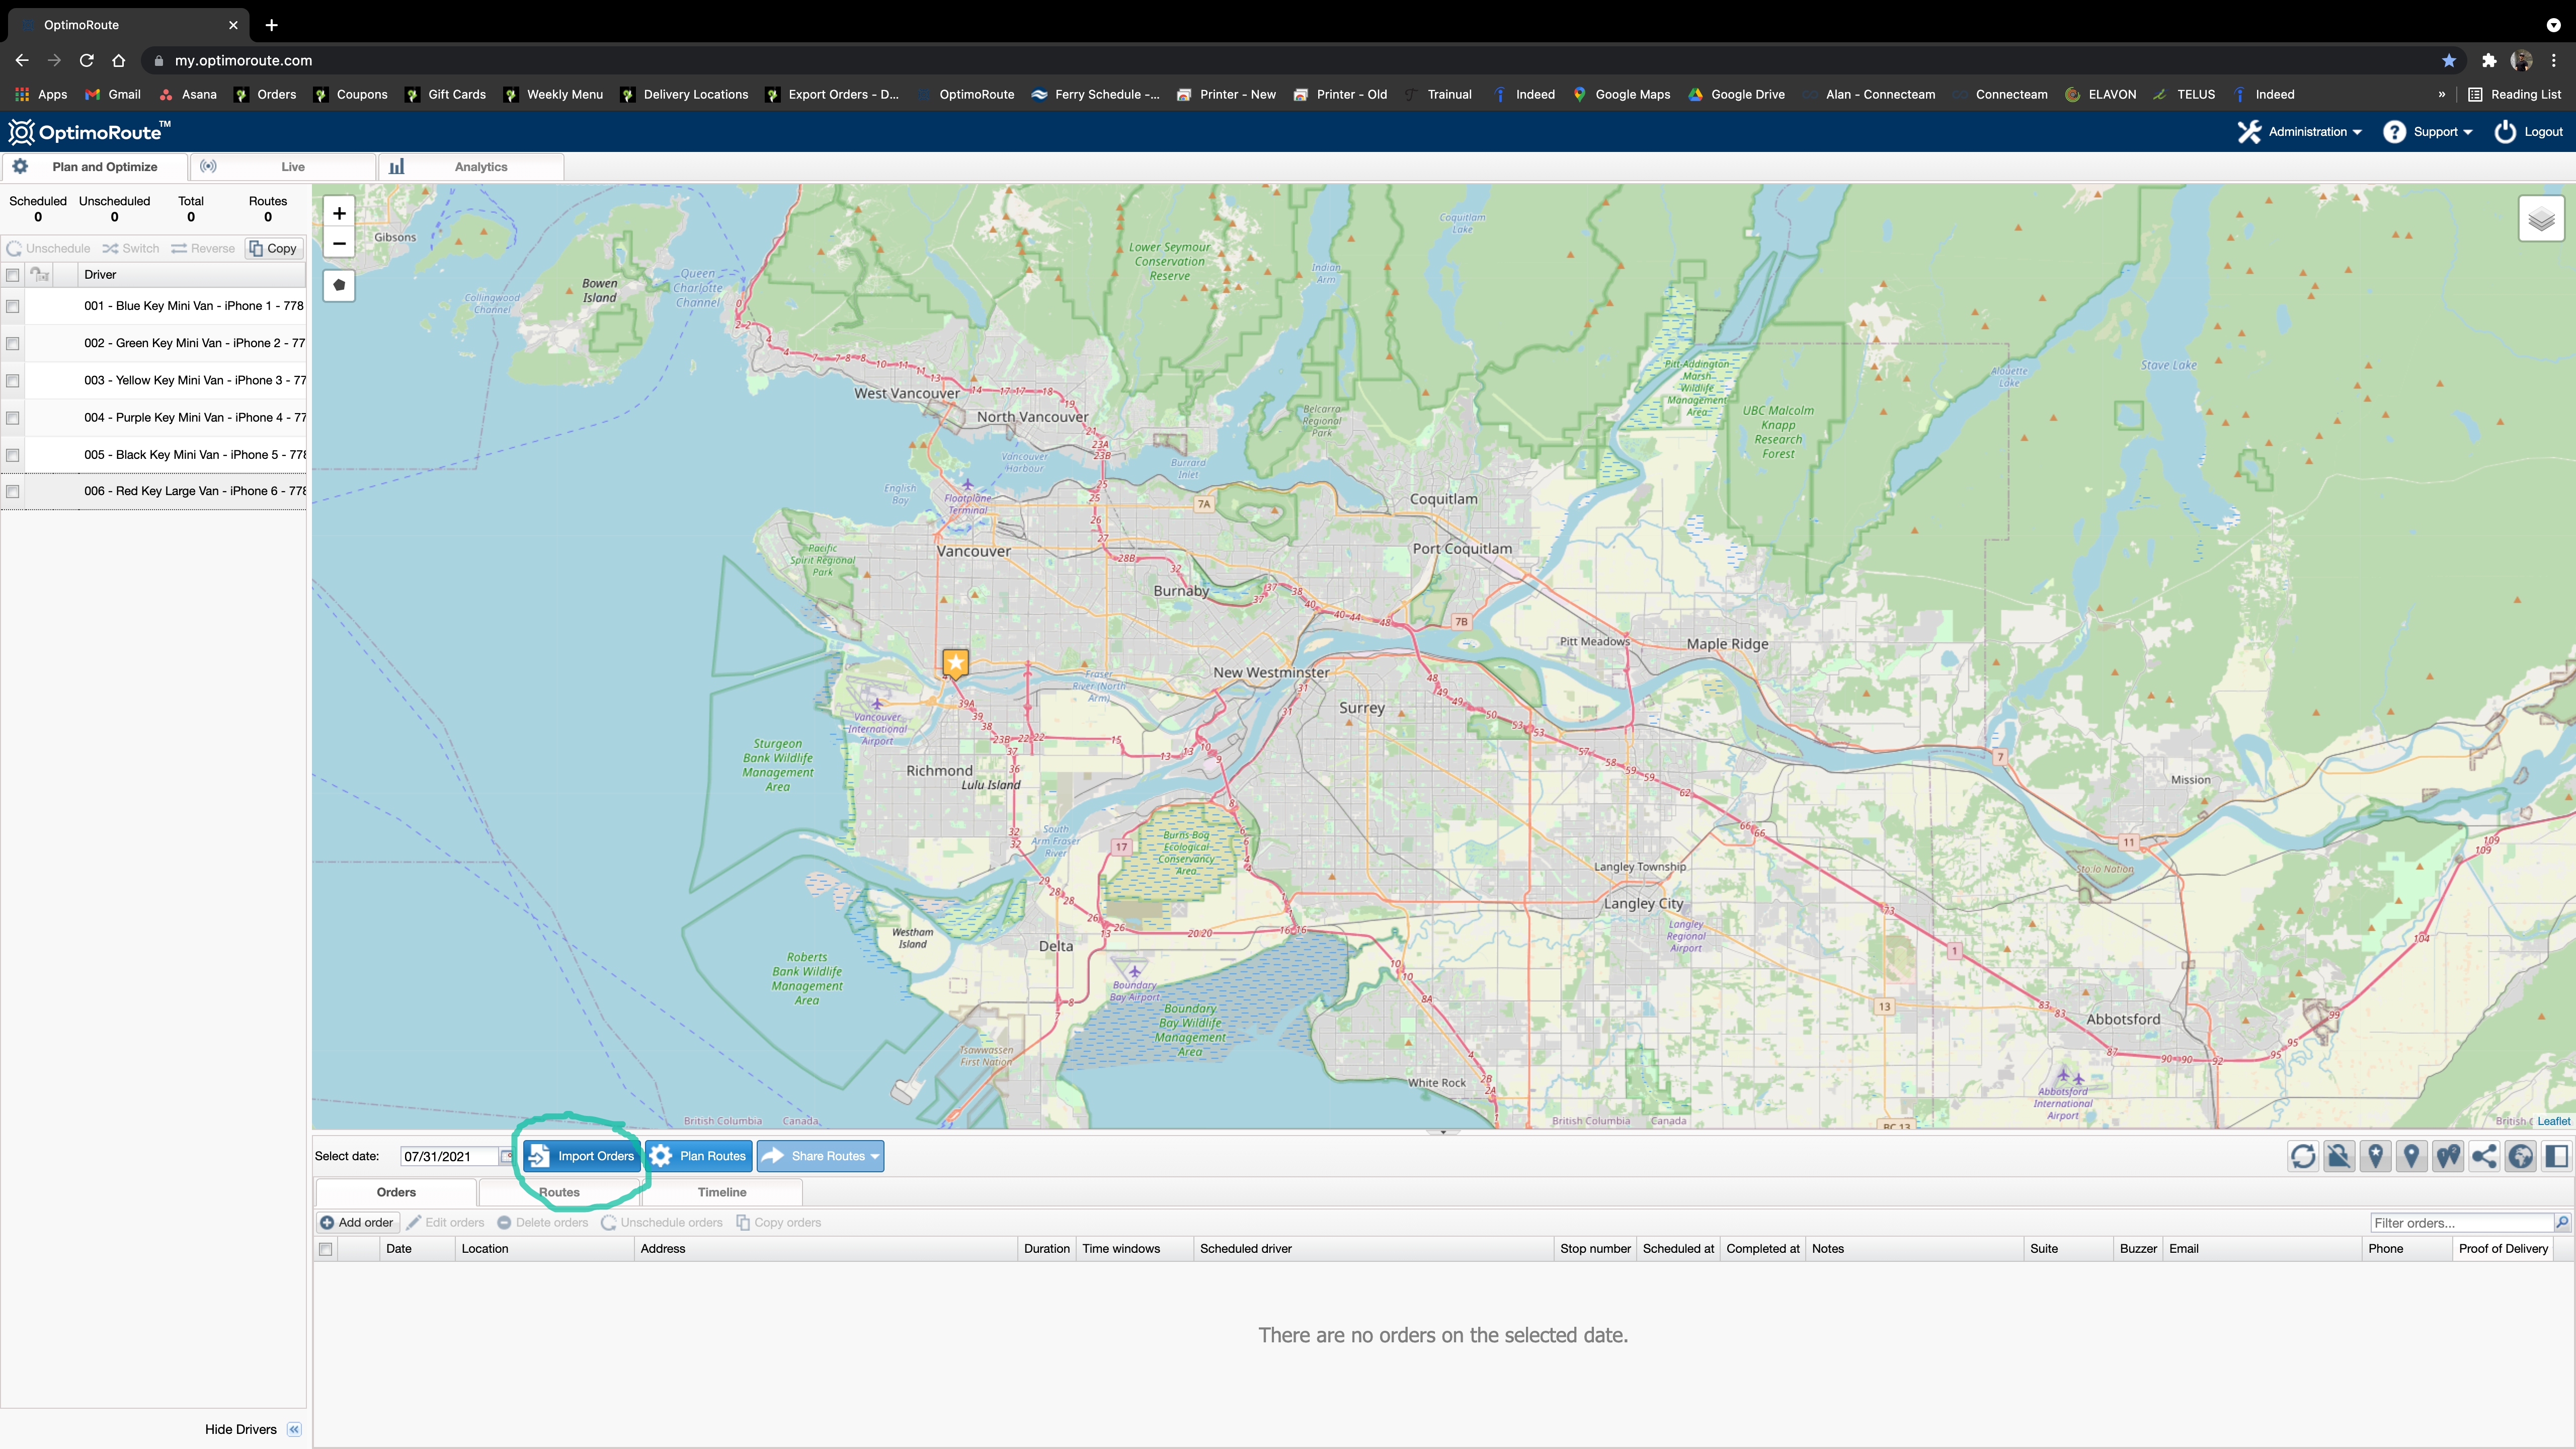
Task: Click the refresh map icon
Action: tap(2303, 1156)
